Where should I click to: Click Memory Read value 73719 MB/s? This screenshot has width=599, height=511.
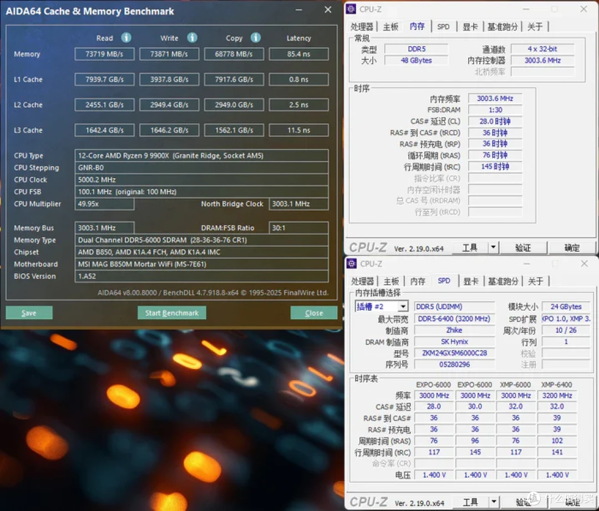point(104,54)
